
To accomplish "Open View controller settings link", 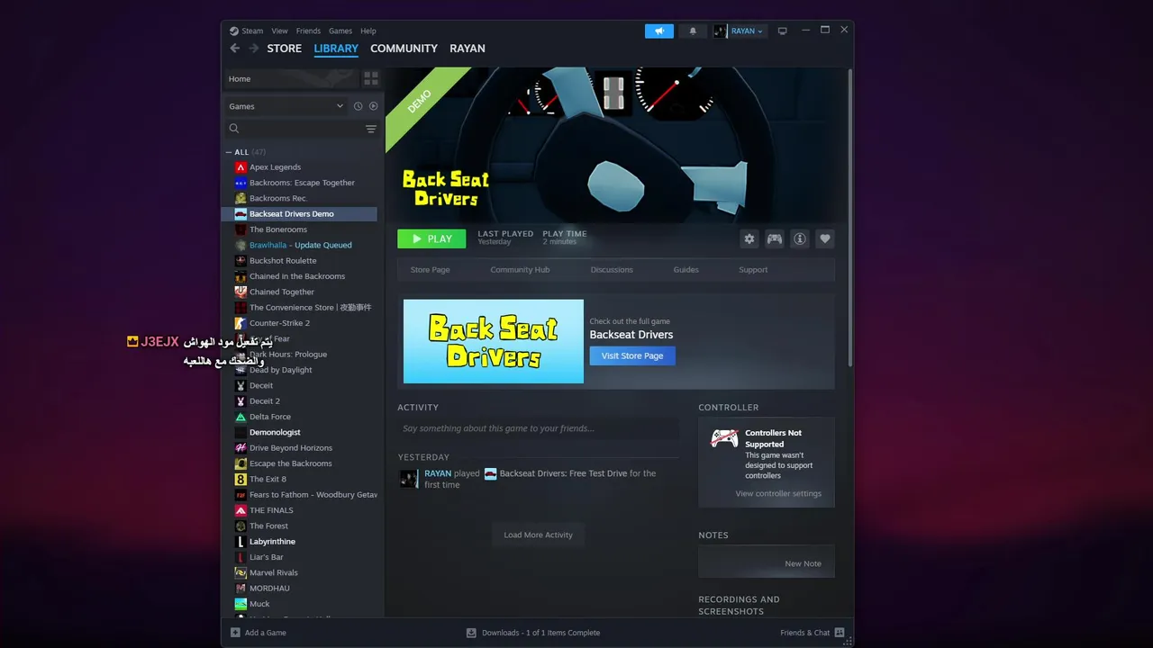I will [x=778, y=493].
